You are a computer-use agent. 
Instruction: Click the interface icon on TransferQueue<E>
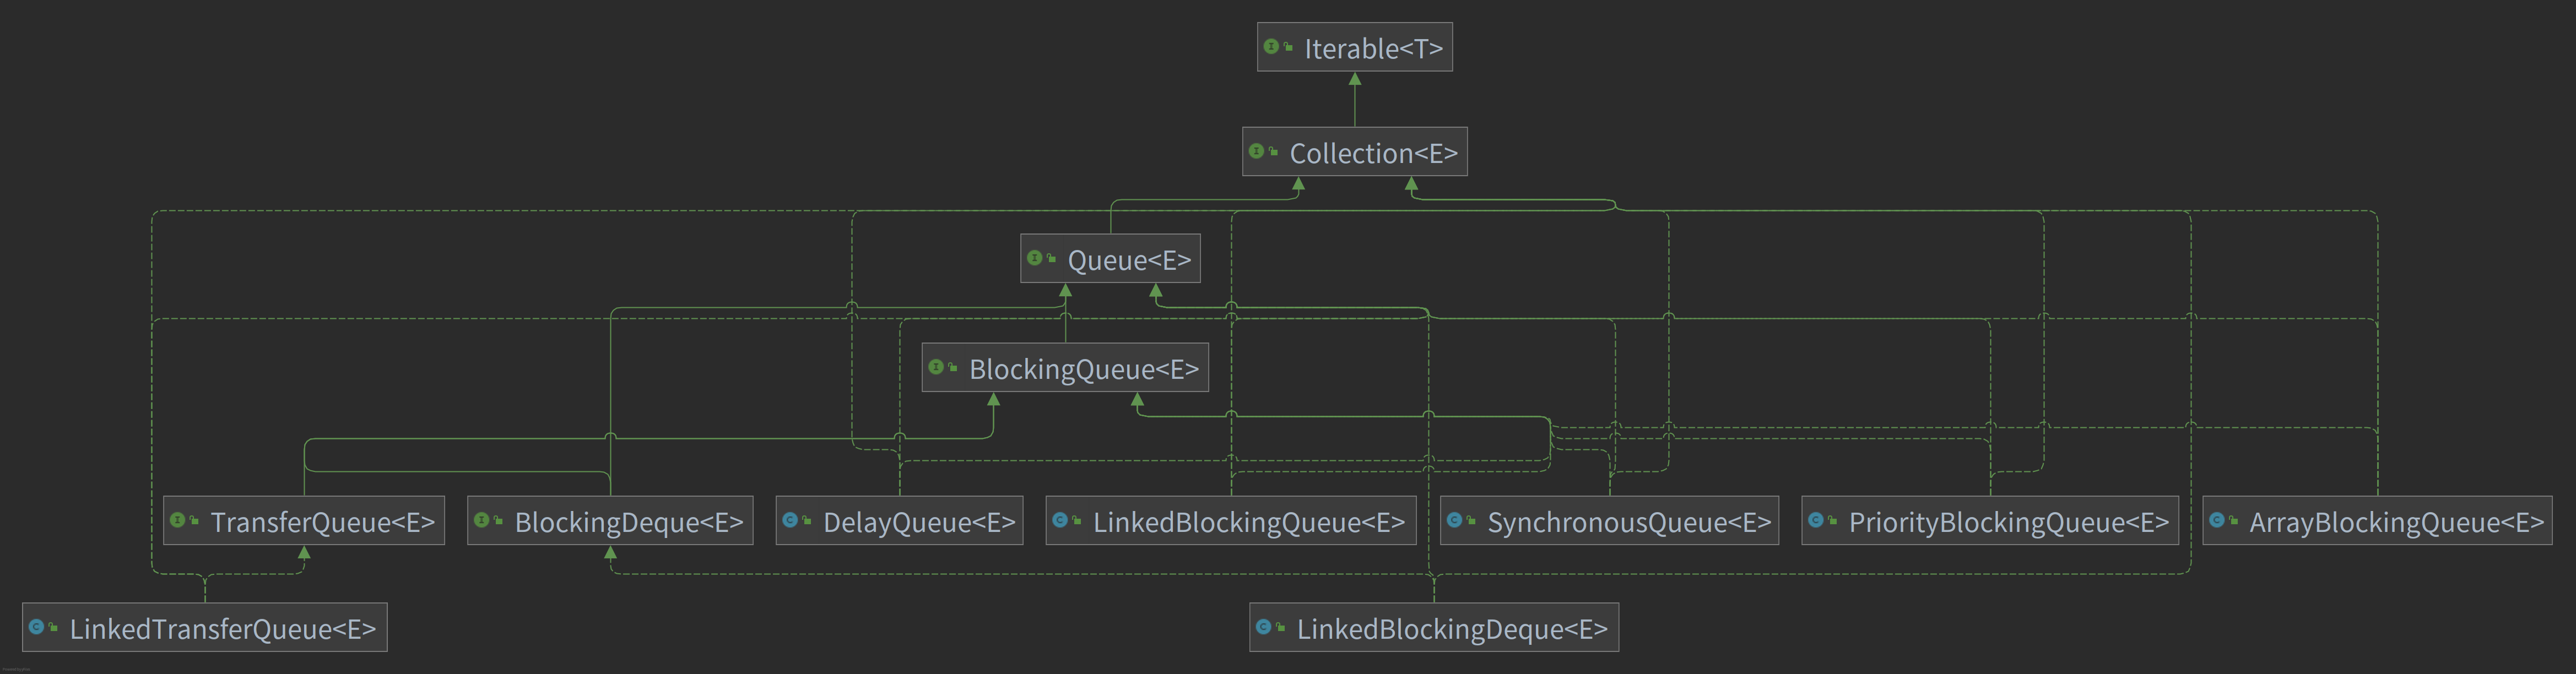pyautogui.click(x=178, y=520)
